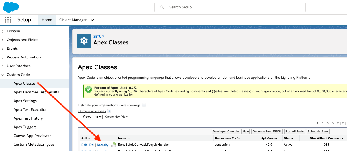
Task: Click the Salesforce cloud logo
Action: tap(11, 7)
